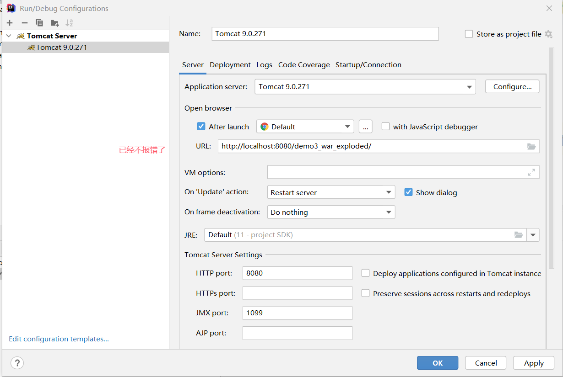The width and height of the screenshot is (563, 377).
Task: Collapse the Tomcat Server tree node
Action: (9, 36)
